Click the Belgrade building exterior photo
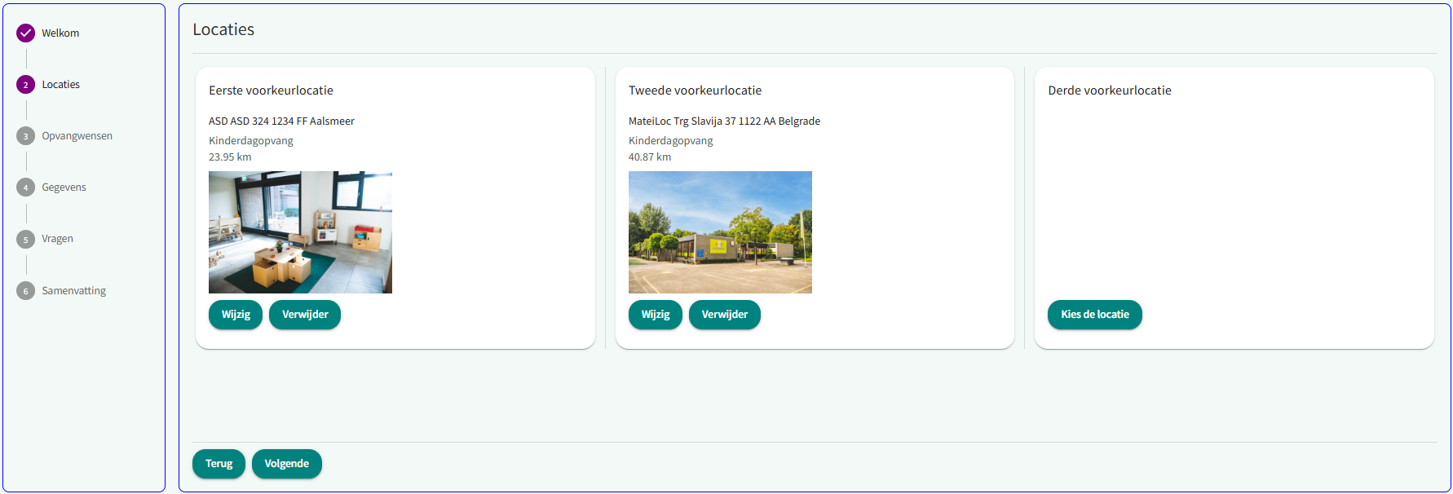The width and height of the screenshot is (1453, 494). pyautogui.click(x=720, y=232)
